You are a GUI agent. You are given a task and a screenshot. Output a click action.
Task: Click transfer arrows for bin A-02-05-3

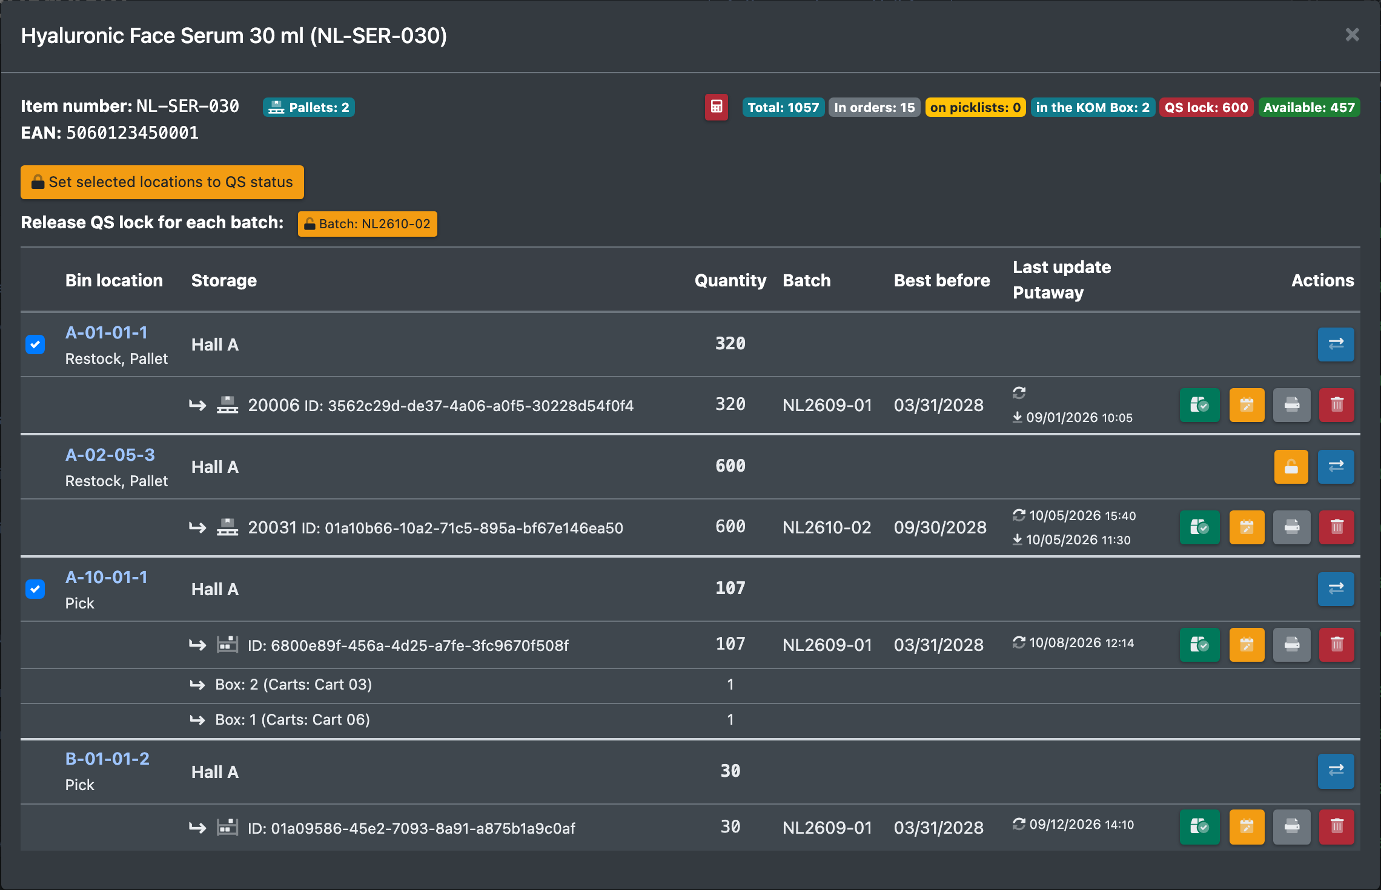(1336, 467)
